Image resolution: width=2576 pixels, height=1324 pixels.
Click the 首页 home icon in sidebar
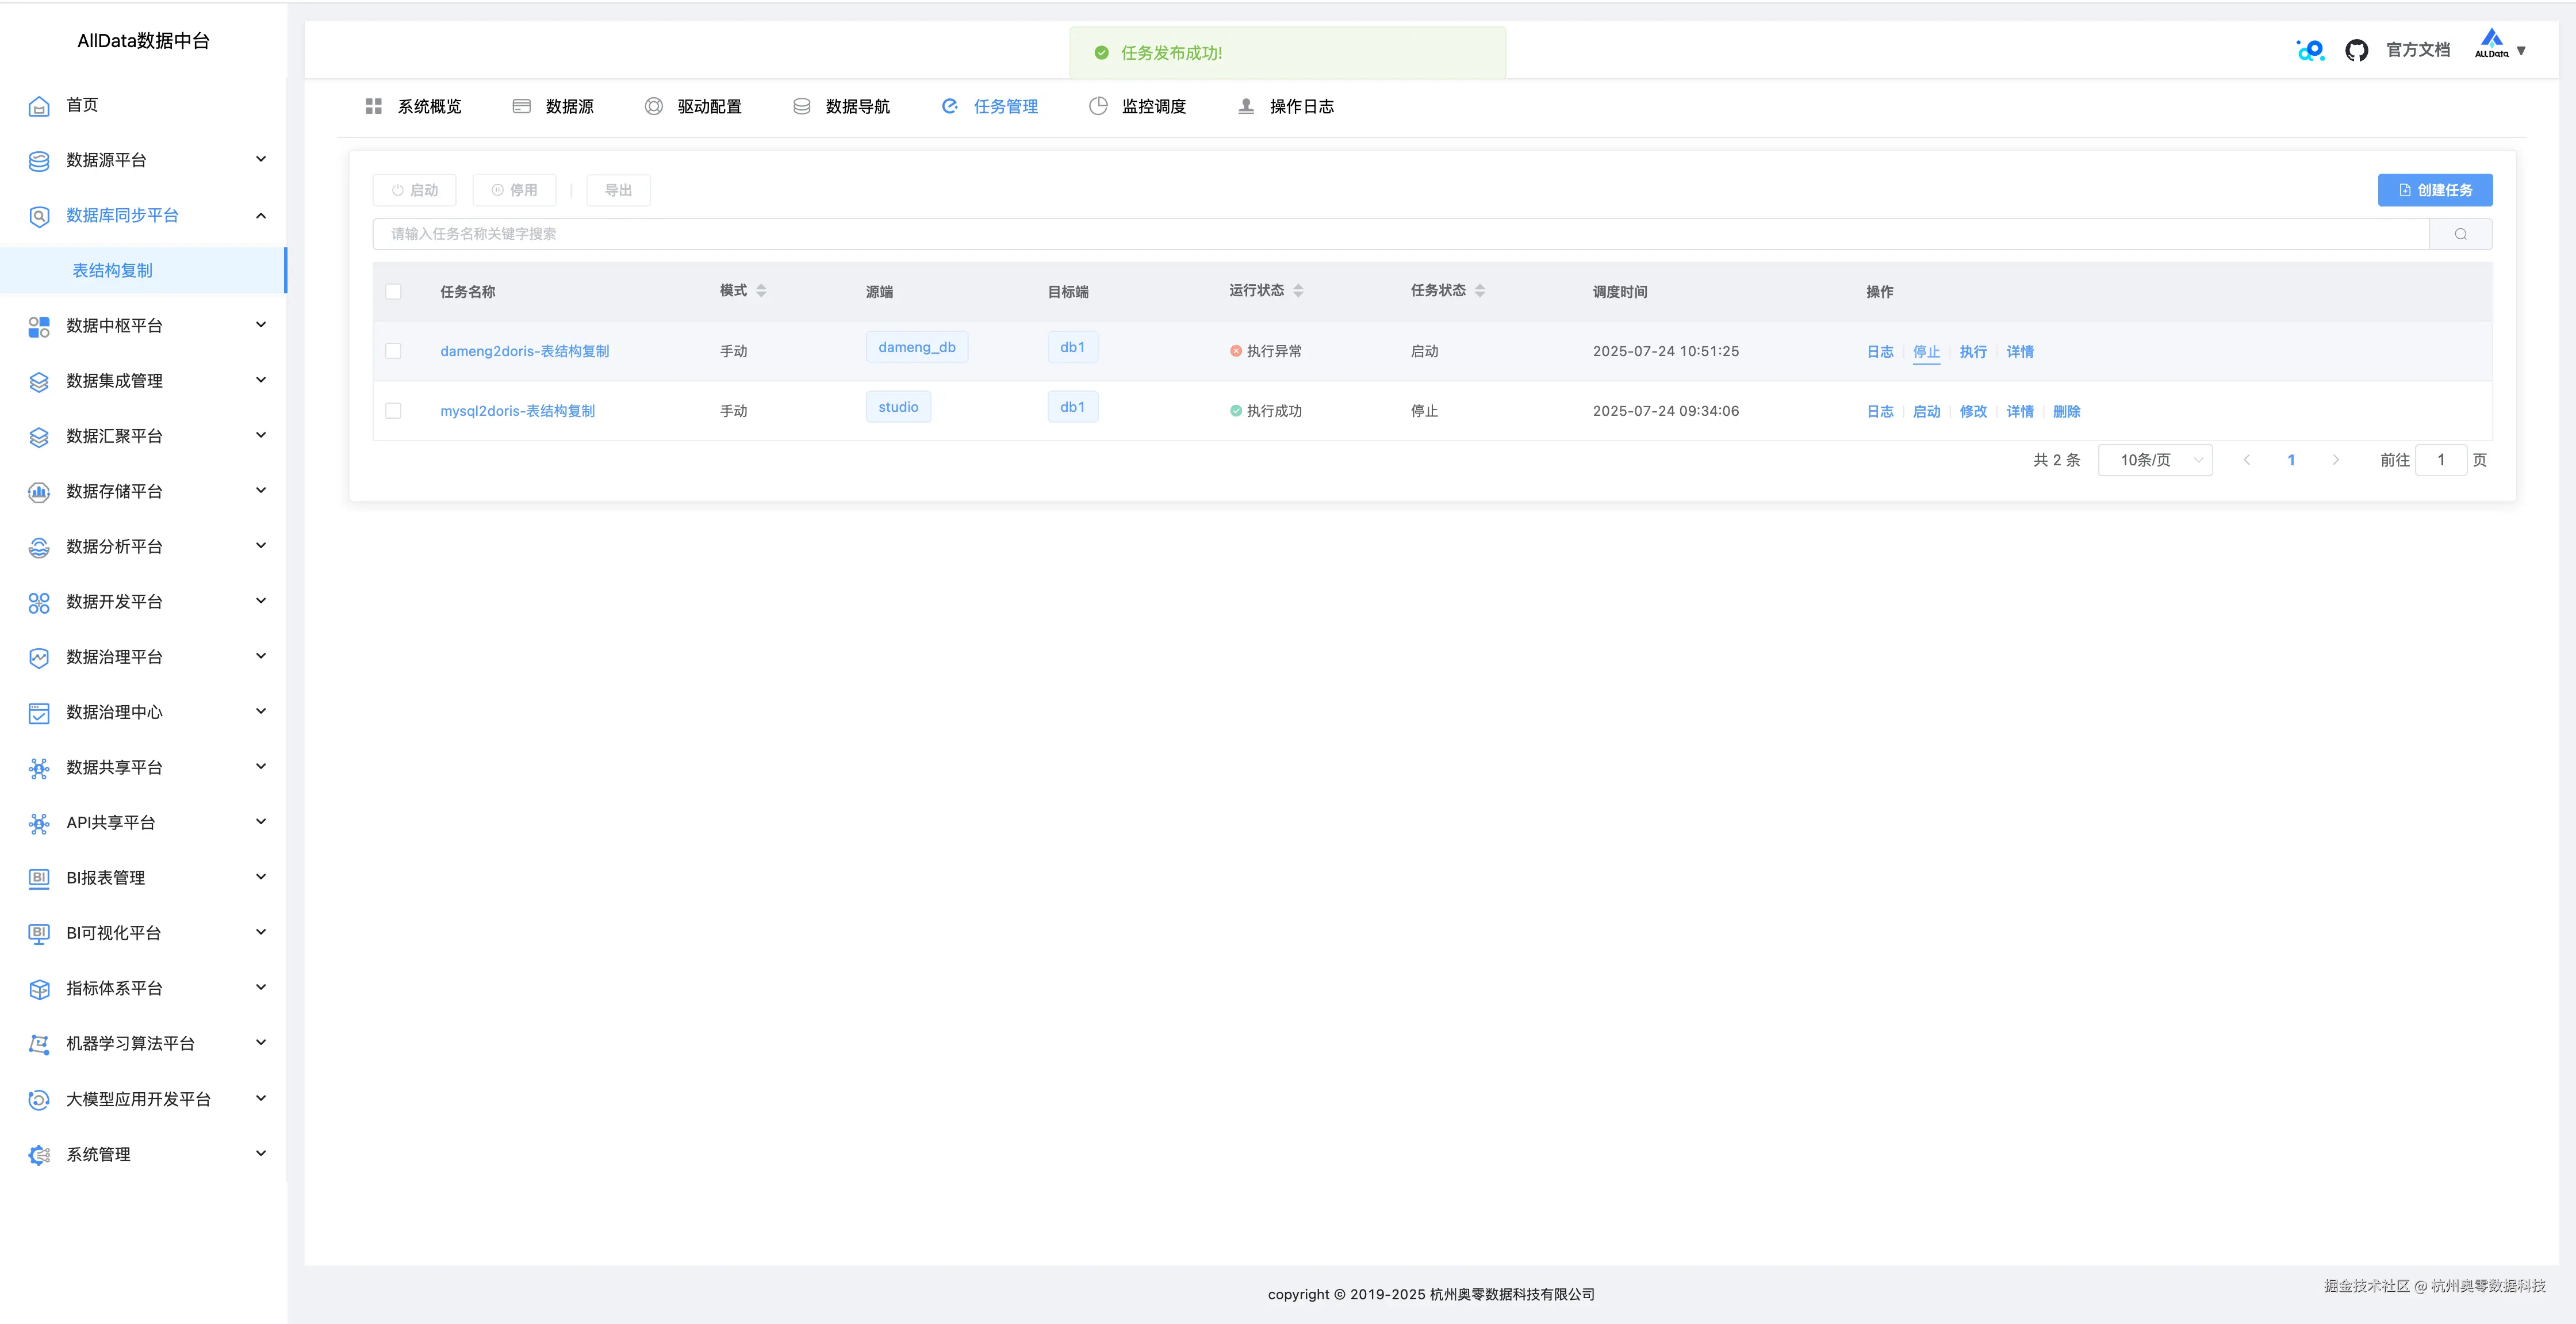(x=39, y=106)
